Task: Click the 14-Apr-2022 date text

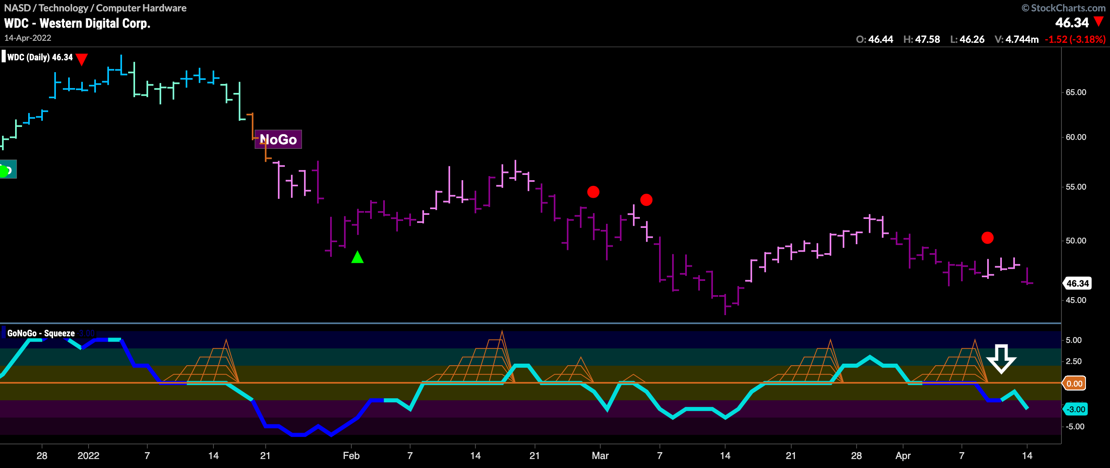Action: click(28, 38)
